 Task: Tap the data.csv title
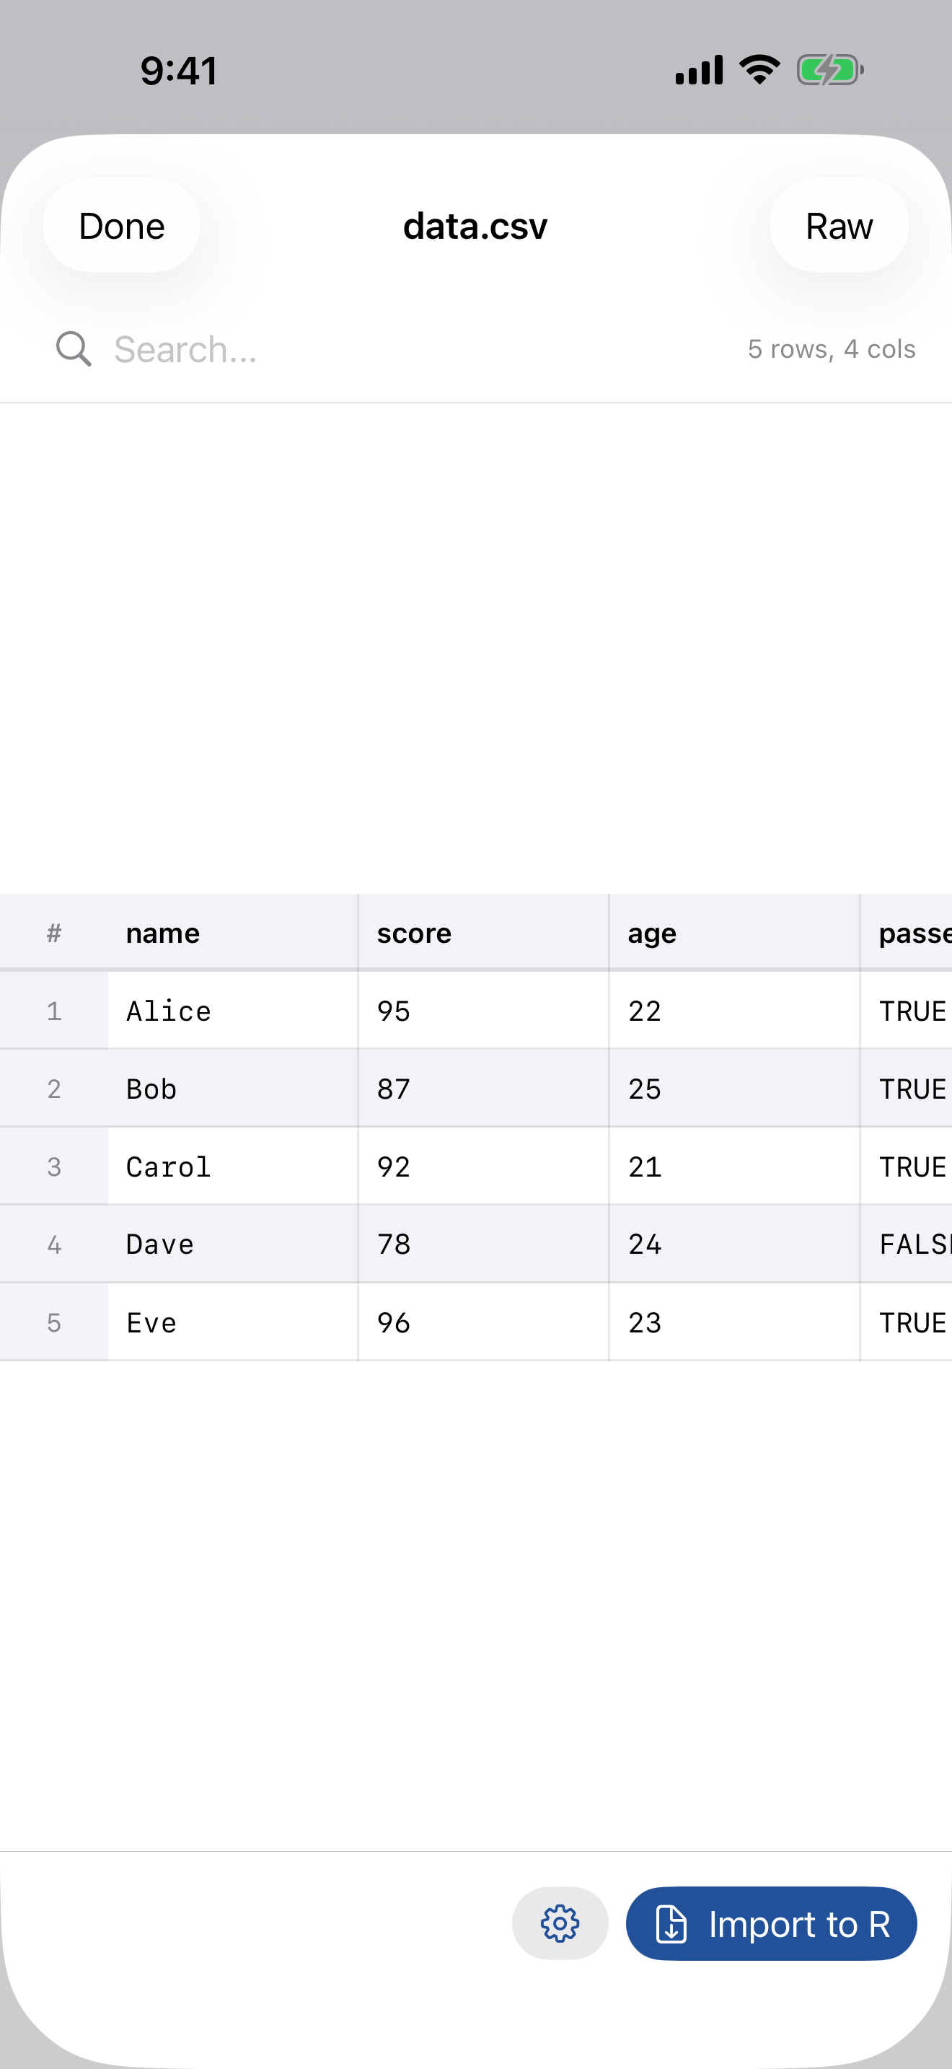click(475, 226)
